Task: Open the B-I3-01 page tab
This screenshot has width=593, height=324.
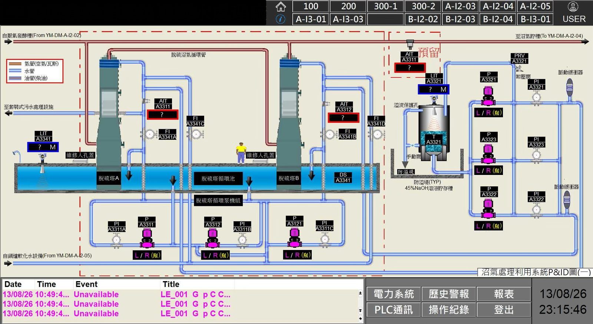Action: (x=535, y=19)
